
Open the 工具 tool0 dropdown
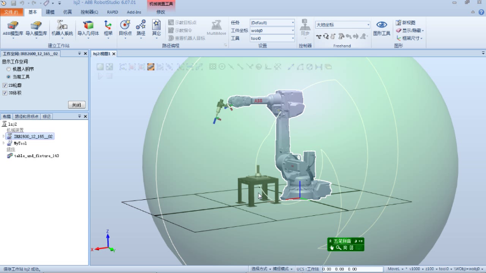point(272,38)
